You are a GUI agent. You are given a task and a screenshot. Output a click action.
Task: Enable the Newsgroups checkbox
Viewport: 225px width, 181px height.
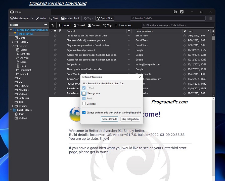pyautogui.click(x=84, y=93)
